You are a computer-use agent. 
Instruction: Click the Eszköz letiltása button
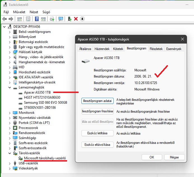(x=97, y=133)
